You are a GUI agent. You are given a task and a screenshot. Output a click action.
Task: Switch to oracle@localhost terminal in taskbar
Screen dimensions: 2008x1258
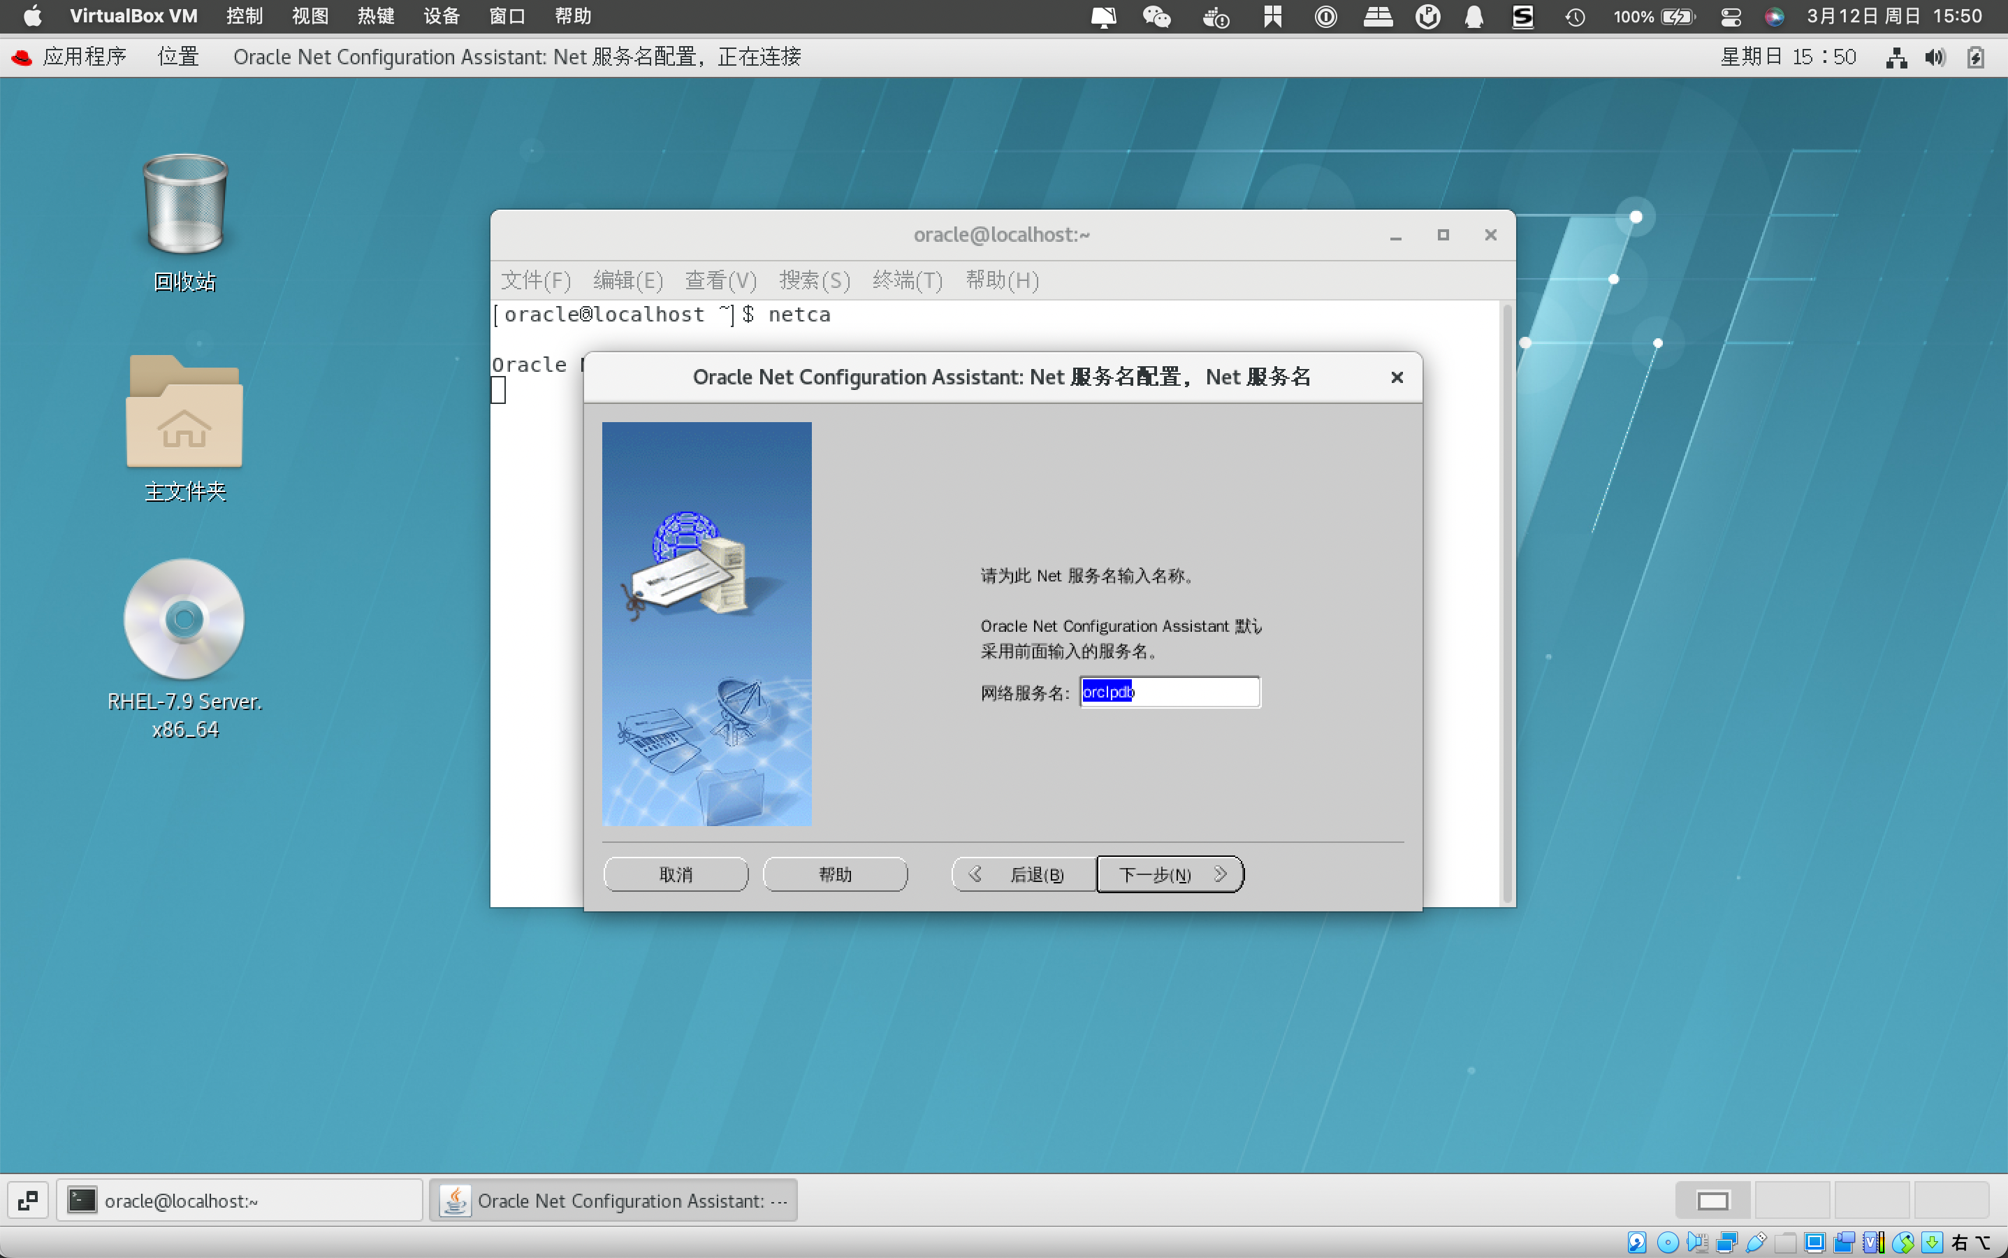(240, 1201)
